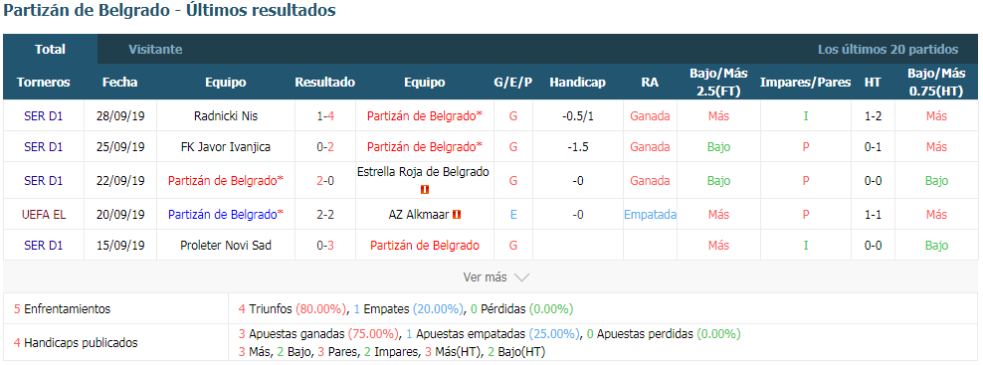Click the Resultado column header
The width and height of the screenshot is (983, 365).
tap(325, 83)
